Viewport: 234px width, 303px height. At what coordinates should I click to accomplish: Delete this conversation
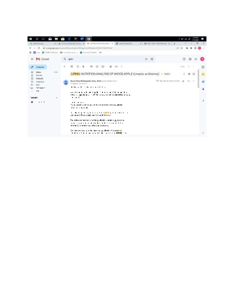point(84,67)
